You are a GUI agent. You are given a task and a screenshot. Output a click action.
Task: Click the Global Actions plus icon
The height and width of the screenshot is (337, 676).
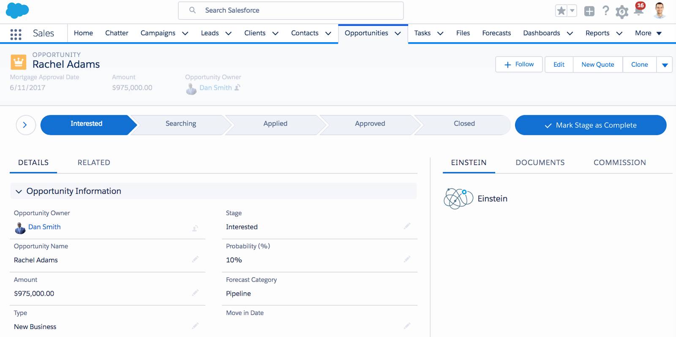coord(589,11)
